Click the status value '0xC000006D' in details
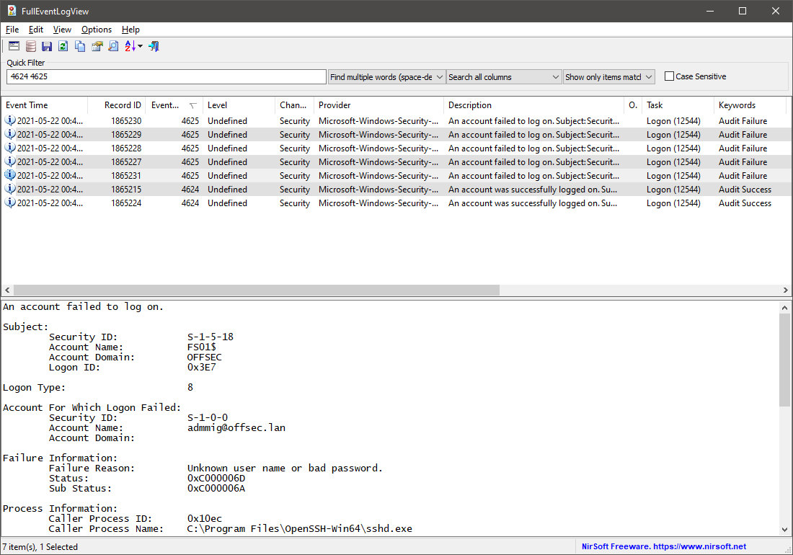Viewport: 793px width, 555px height. point(216,478)
